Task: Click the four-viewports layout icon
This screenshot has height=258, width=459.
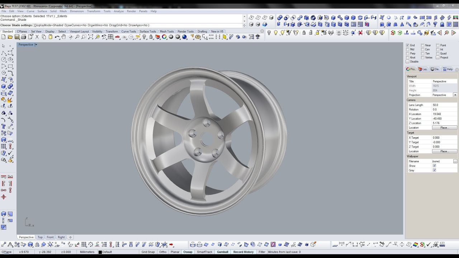Action: click(x=110, y=37)
